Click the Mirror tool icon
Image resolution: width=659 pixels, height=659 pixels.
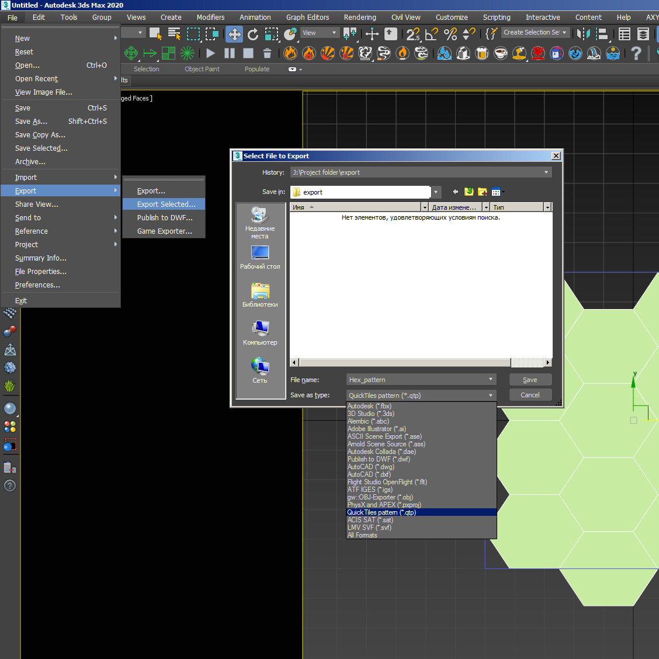point(584,34)
